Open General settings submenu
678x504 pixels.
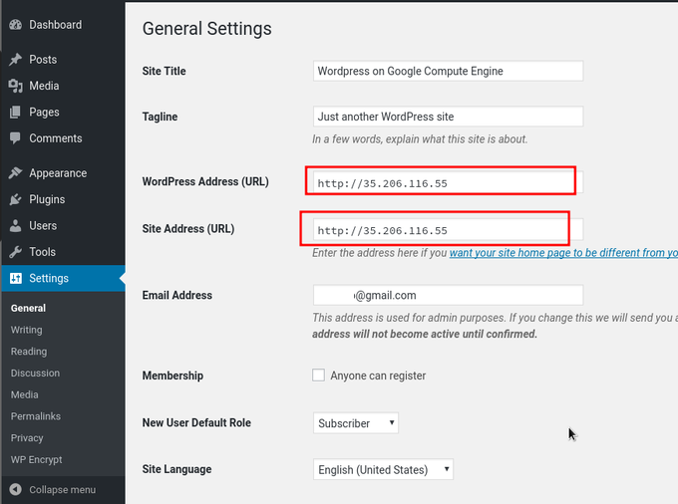28,308
